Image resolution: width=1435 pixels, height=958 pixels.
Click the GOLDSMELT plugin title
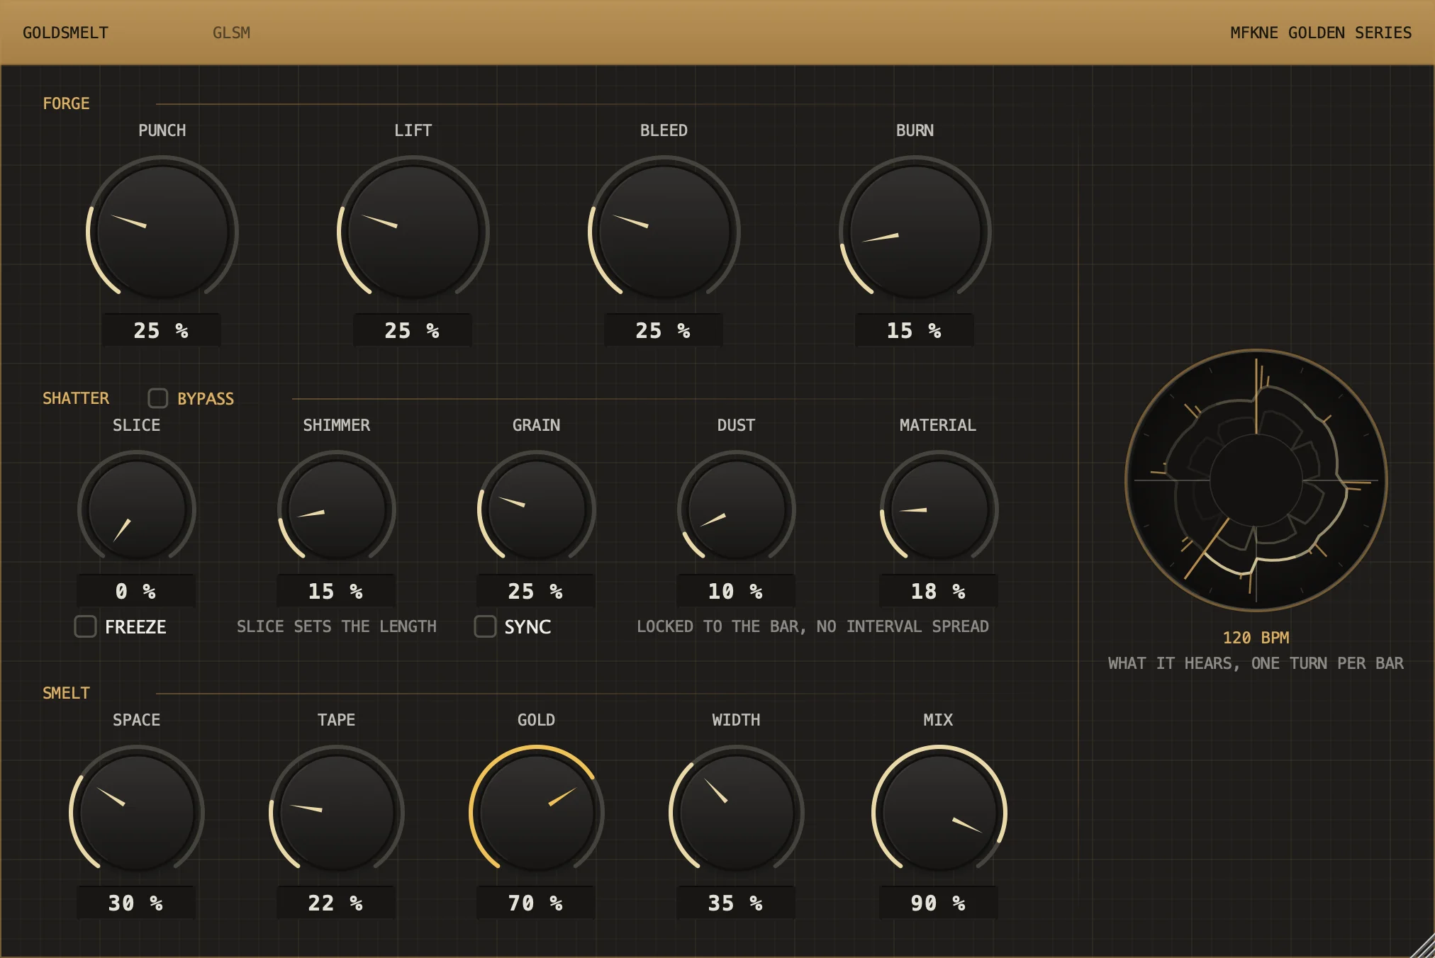[65, 33]
